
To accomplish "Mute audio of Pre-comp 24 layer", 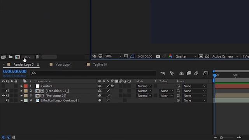I will (7, 96).
